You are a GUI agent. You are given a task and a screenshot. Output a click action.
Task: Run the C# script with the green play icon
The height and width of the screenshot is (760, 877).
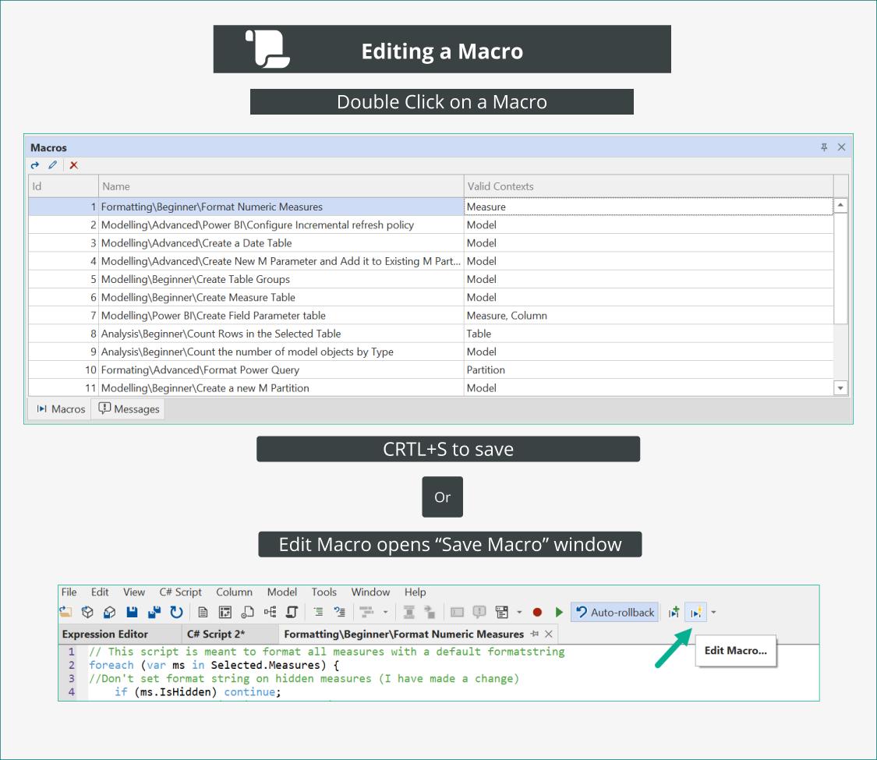(560, 612)
